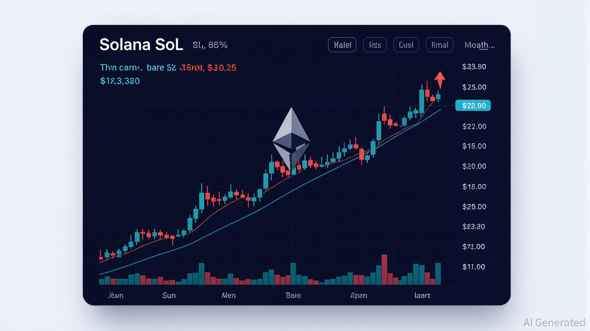Viewport: 590px width, 331px height.
Task: Click the highlighted $22.00 current price tag
Action: tap(473, 105)
